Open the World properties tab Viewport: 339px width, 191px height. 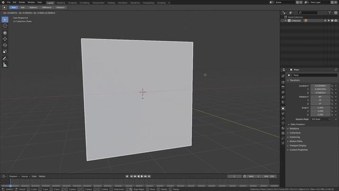pos(283,102)
